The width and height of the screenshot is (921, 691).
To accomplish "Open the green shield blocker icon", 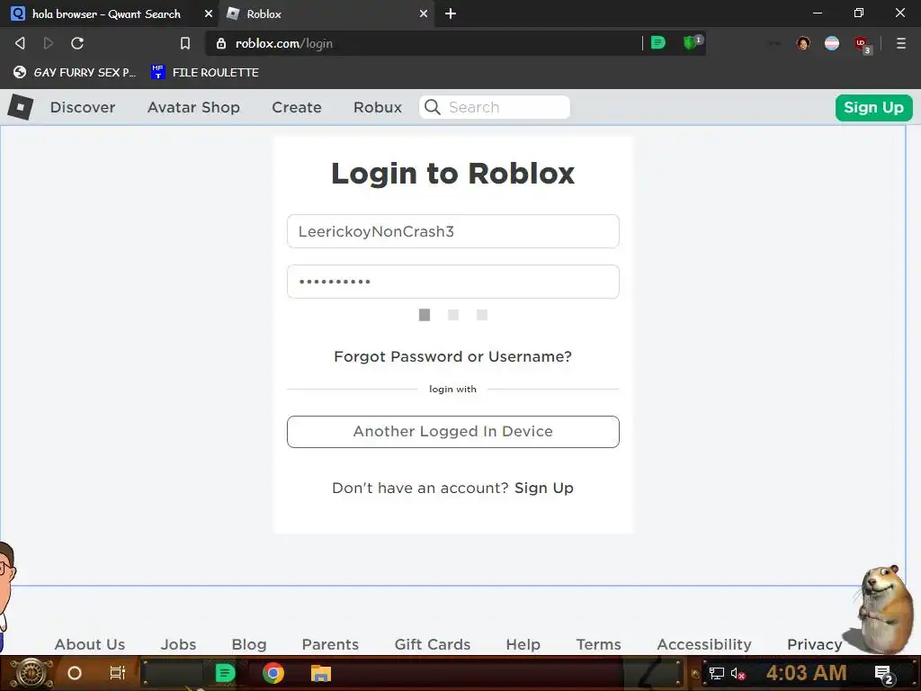I will coord(692,42).
